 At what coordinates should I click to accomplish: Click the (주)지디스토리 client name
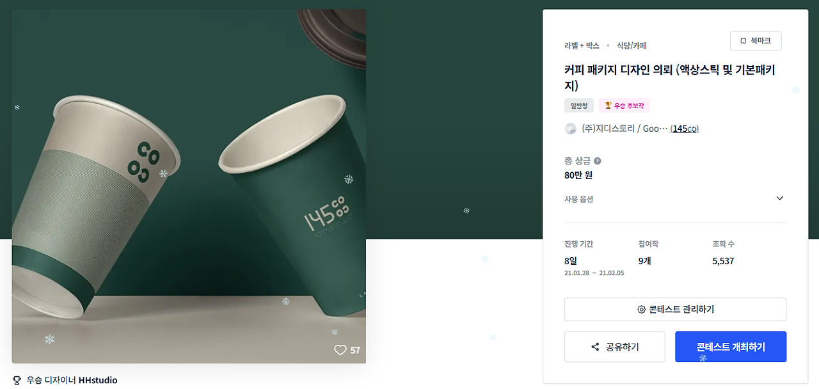coord(608,129)
